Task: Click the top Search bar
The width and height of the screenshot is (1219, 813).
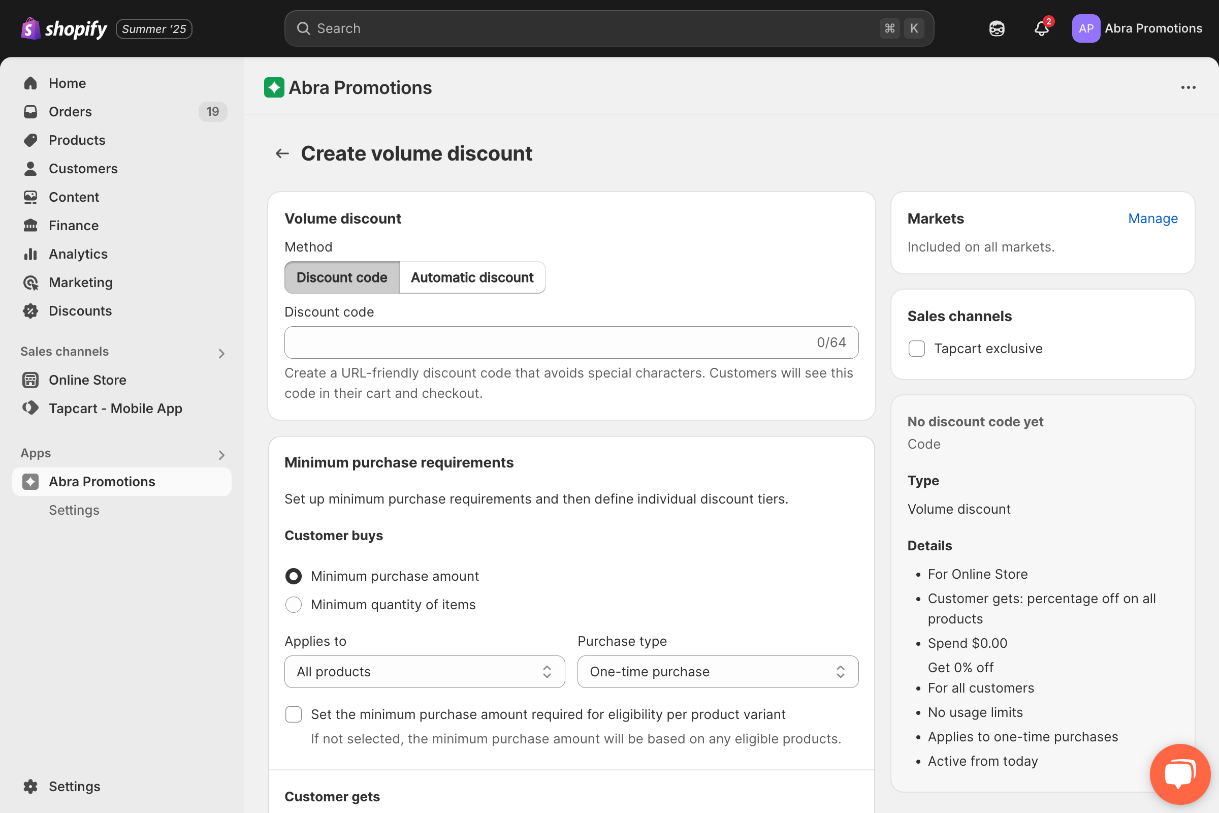Action: [x=609, y=28]
